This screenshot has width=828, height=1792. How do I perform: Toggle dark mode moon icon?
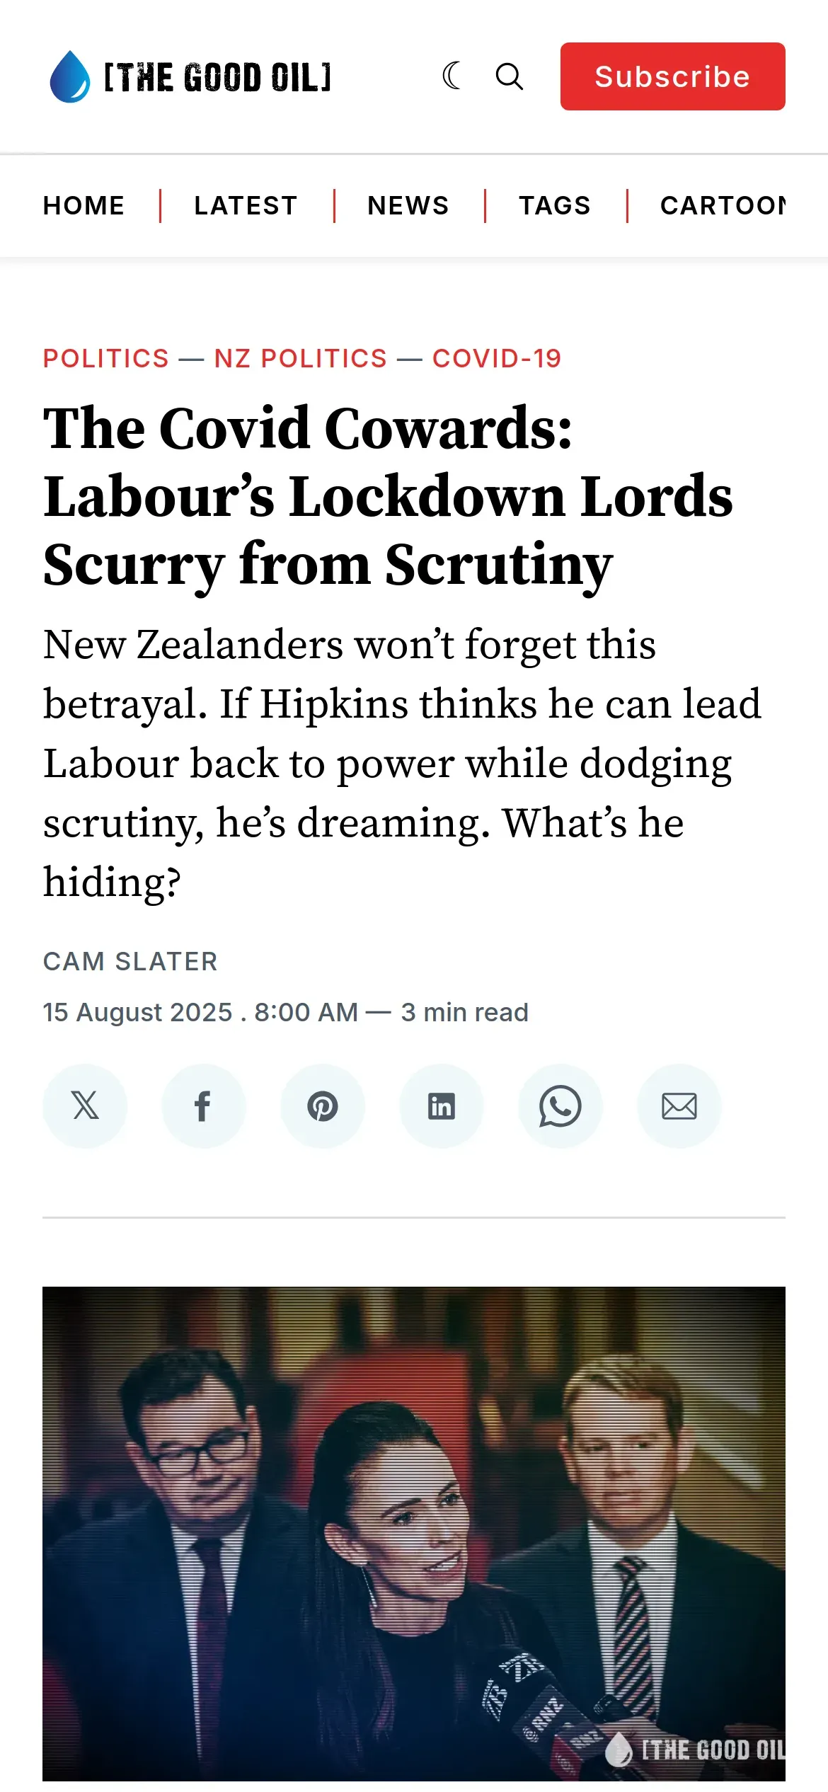pos(452,76)
